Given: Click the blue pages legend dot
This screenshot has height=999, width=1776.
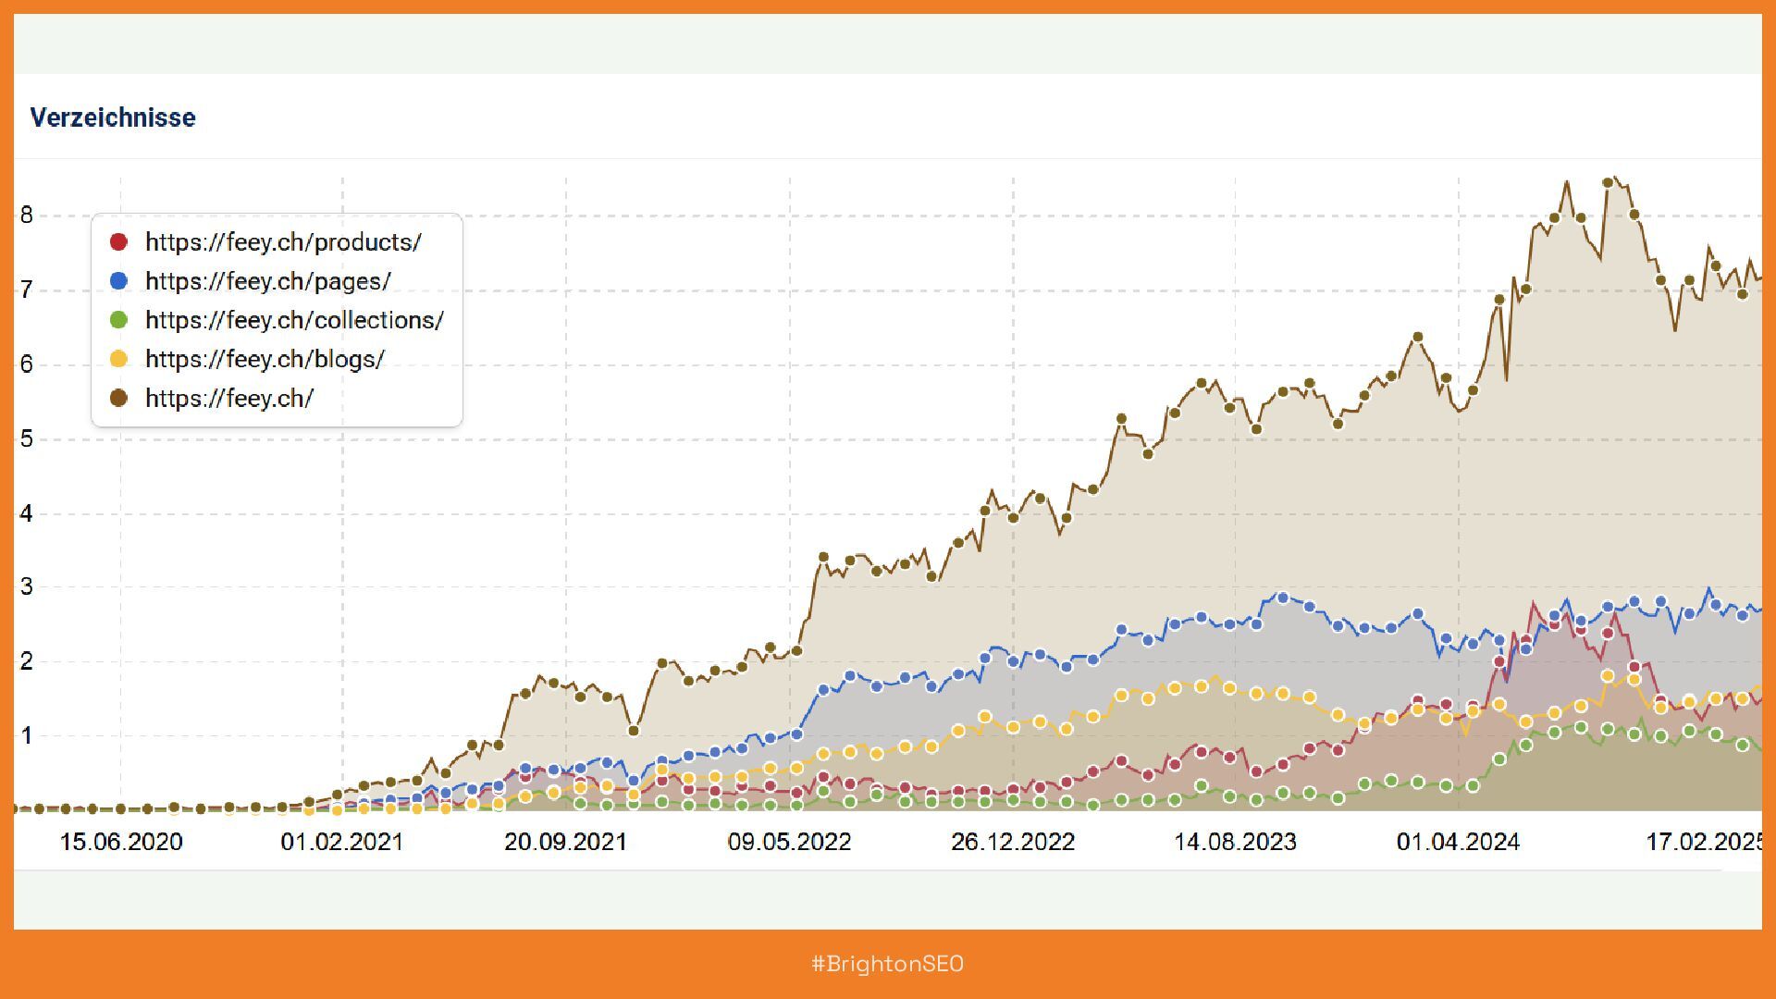Looking at the screenshot, I should 118,281.
